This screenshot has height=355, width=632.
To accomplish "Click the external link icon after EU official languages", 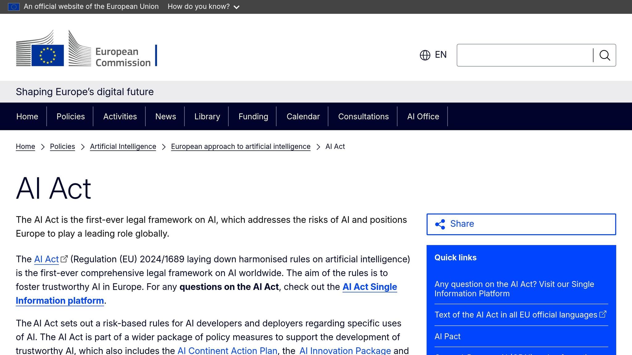I will pyautogui.click(x=602, y=315).
